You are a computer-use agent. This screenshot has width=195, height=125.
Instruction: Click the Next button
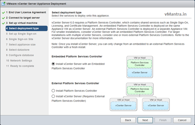(x=145, y=120)
